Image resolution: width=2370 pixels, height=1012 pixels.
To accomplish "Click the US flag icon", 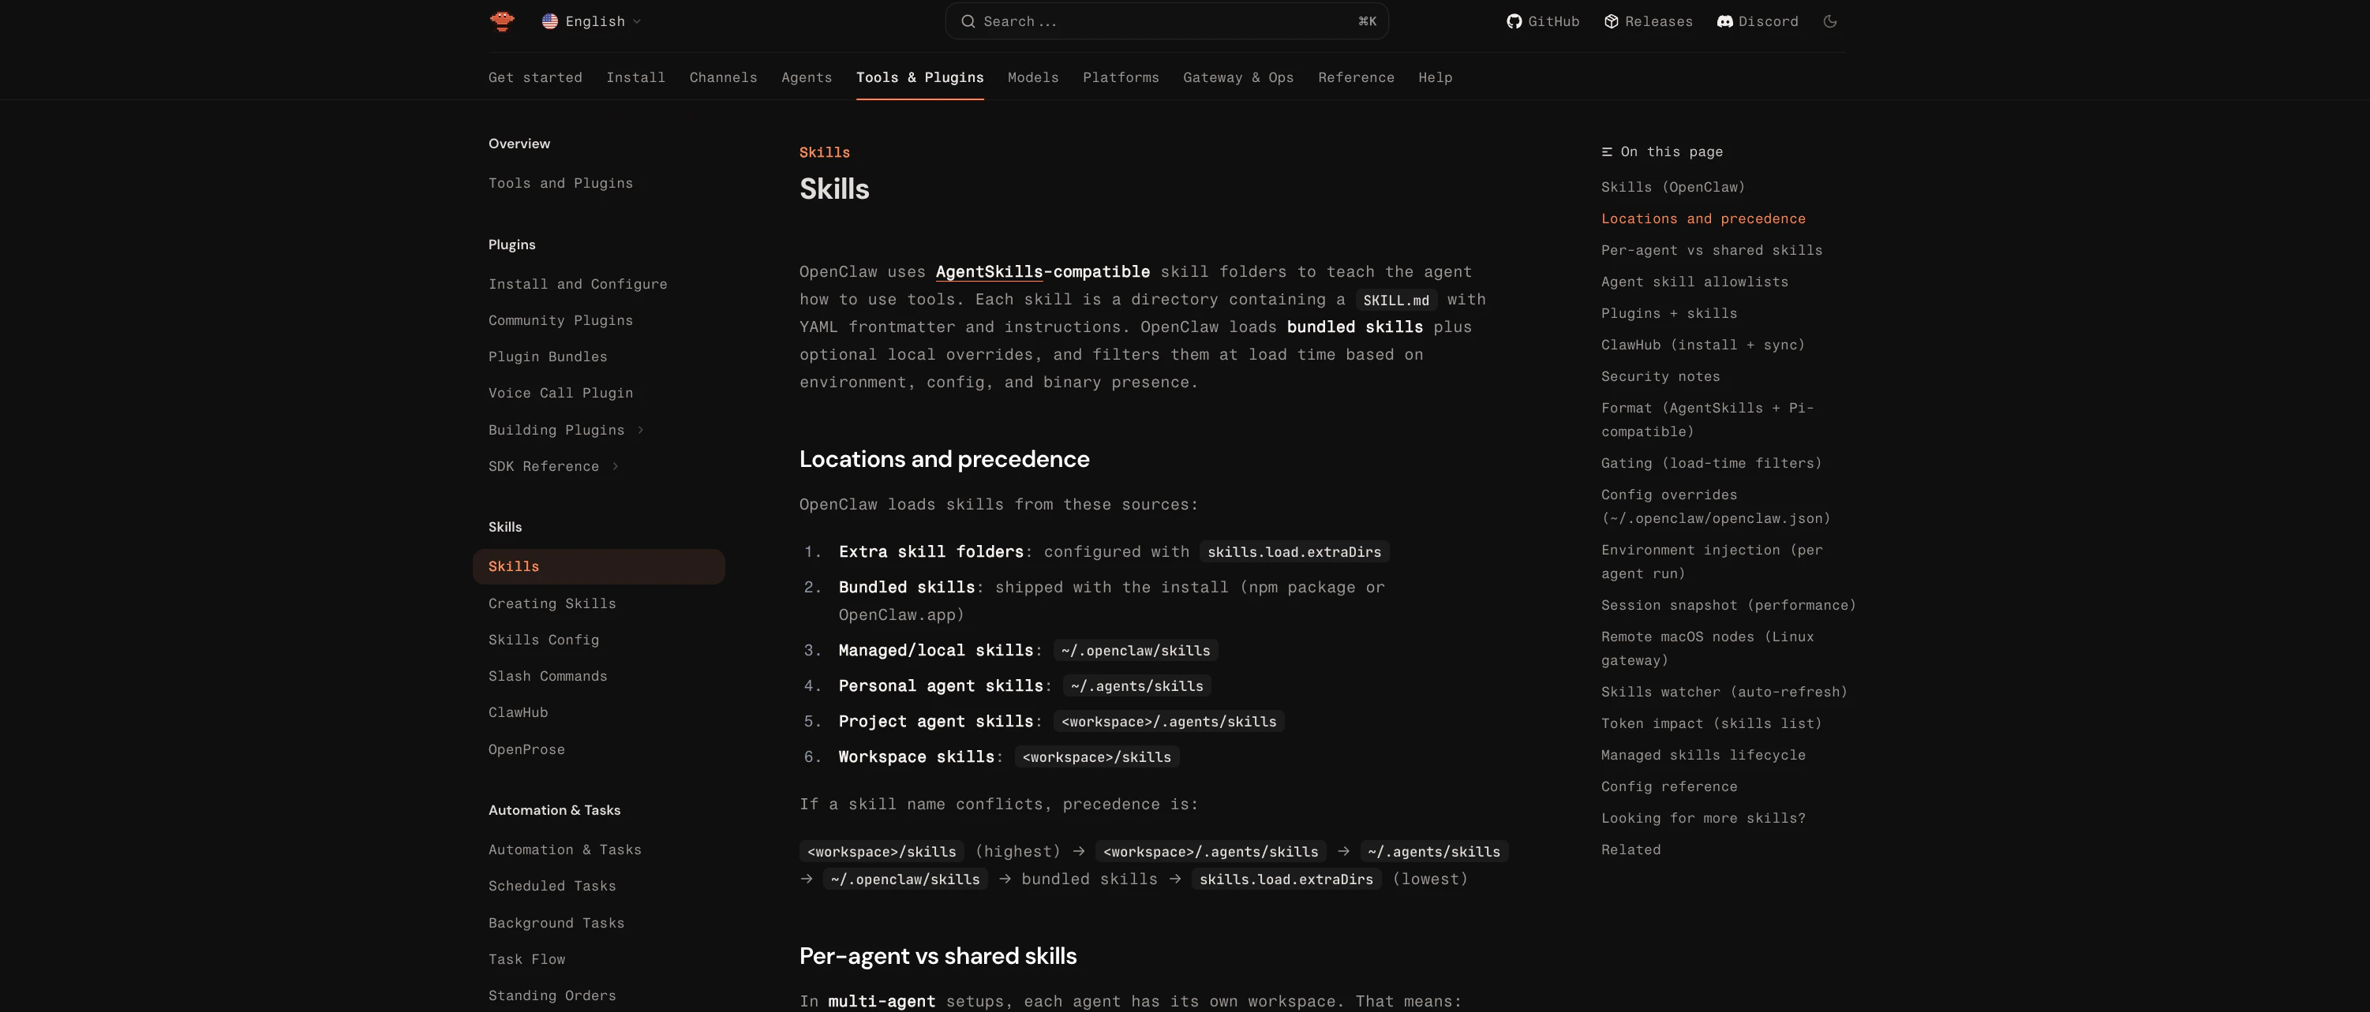I will (x=550, y=21).
